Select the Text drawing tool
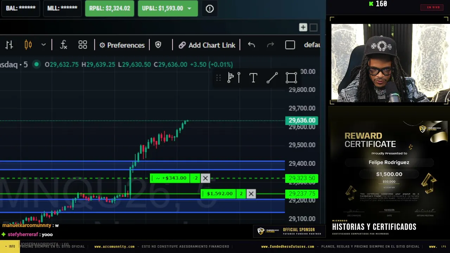This screenshot has height=253, width=450. click(253, 78)
